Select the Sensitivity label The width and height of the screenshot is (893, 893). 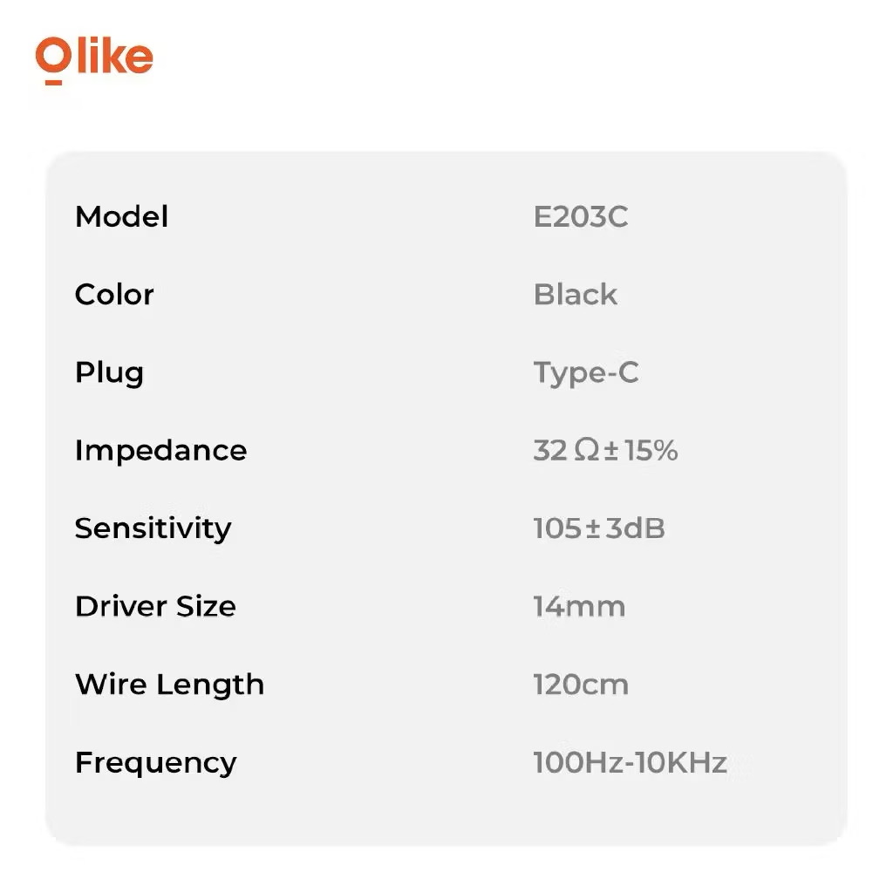[153, 528]
